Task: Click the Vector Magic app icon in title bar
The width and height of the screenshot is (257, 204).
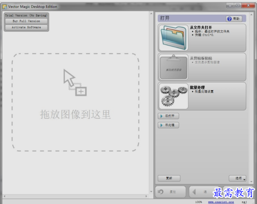Action: click(x=5, y=7)
